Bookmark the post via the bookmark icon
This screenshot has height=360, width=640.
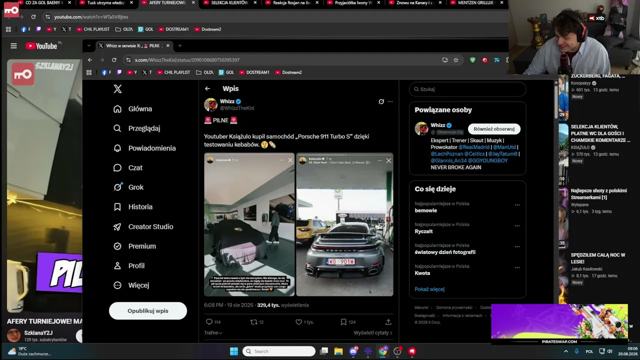[343, 322]
